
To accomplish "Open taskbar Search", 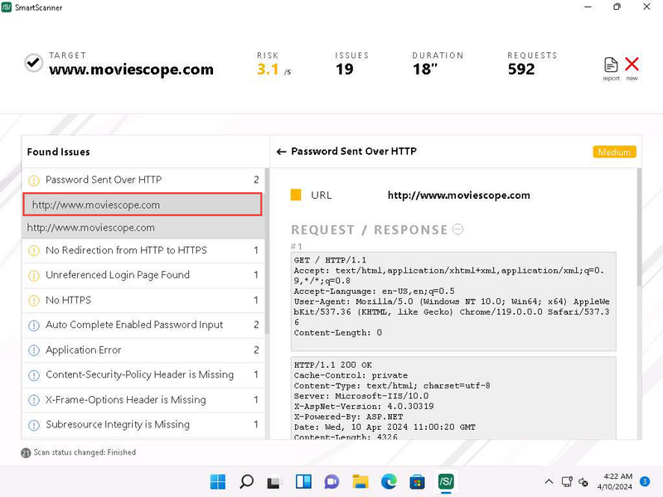I will pyautogui.click(x=246, y=482).
